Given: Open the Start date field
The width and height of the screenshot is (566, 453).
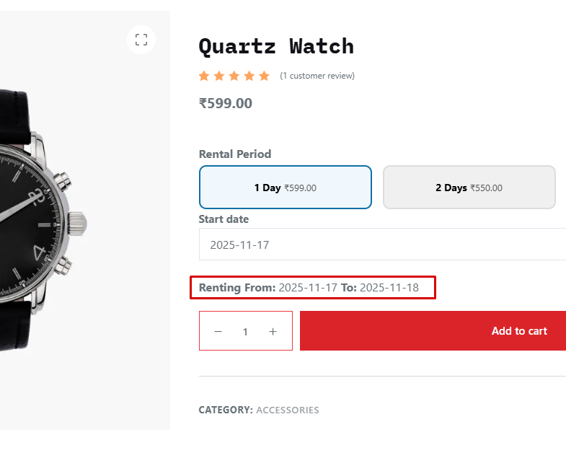Looking at the screenshot, I should tap(382, 245).
